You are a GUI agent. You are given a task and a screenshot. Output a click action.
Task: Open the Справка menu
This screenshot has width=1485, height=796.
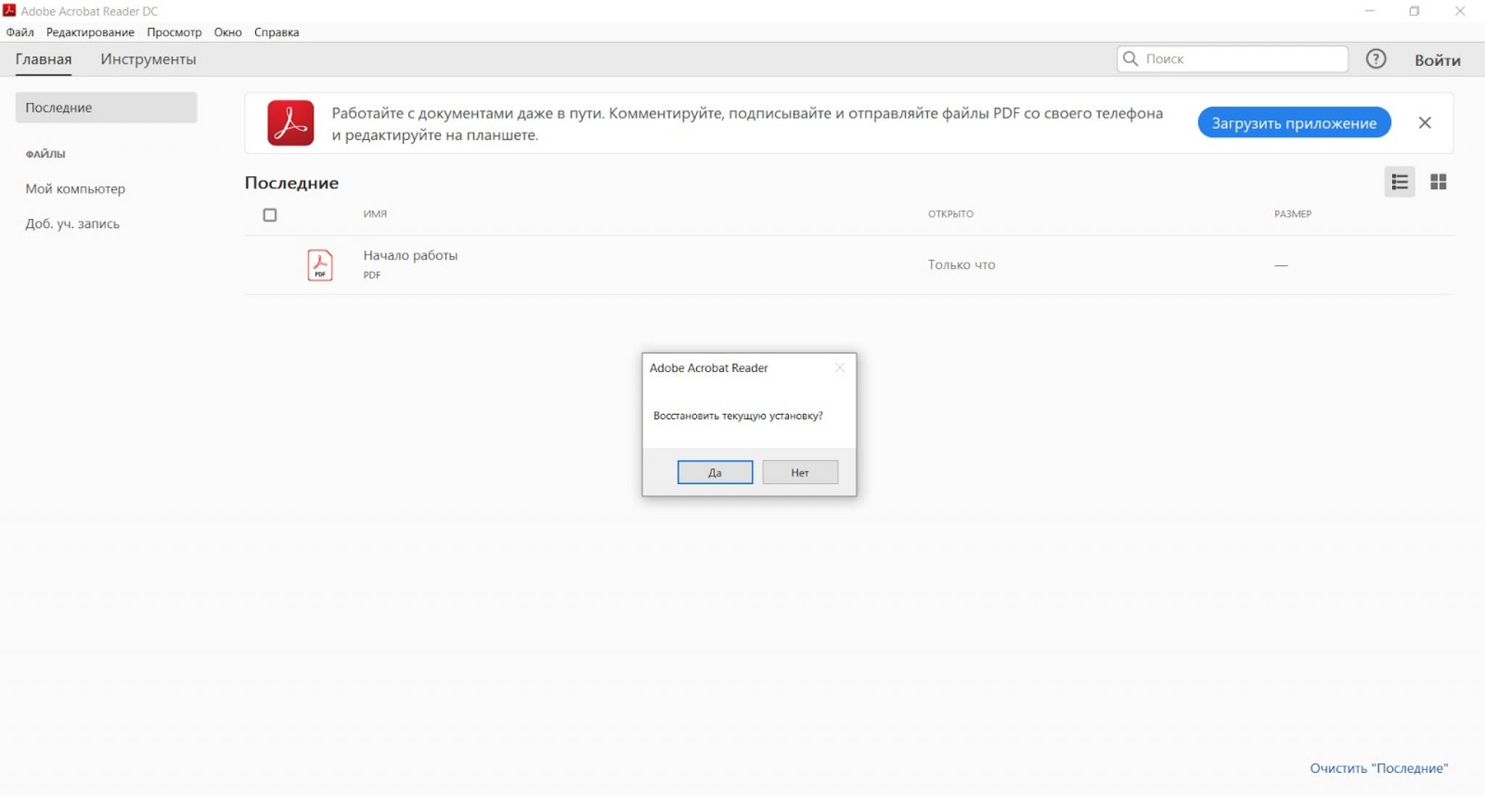tap(276, 32)
